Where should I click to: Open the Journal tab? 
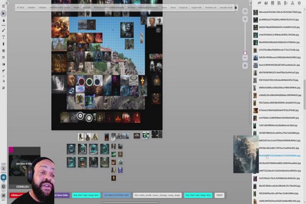tap(272, 3)
